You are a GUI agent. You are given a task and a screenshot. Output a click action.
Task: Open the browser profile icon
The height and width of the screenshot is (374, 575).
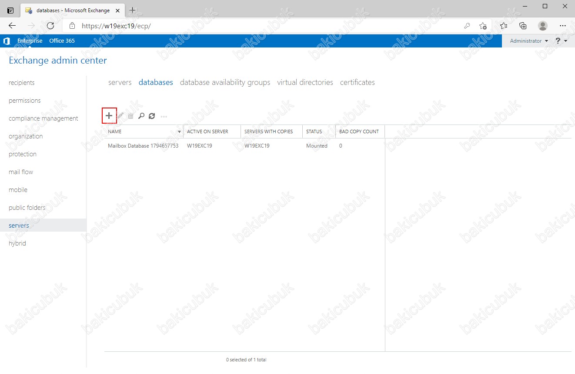[x=543, y=26]
